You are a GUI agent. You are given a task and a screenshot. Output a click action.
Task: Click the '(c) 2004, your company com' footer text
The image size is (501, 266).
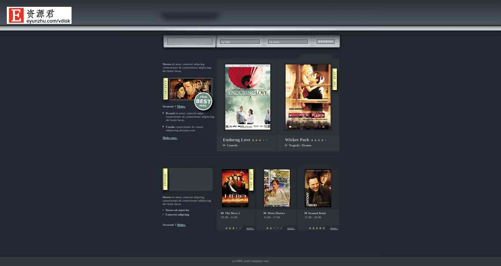tap(250, 261)
